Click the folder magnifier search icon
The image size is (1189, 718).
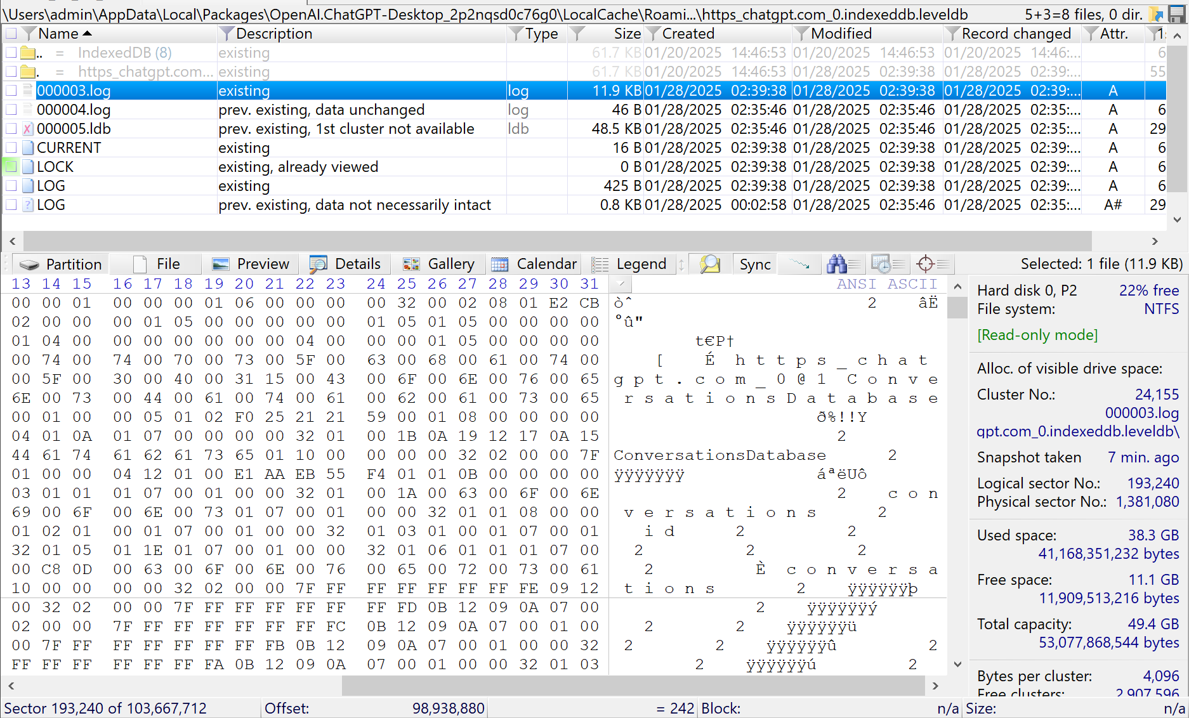[x=709, y=264]
